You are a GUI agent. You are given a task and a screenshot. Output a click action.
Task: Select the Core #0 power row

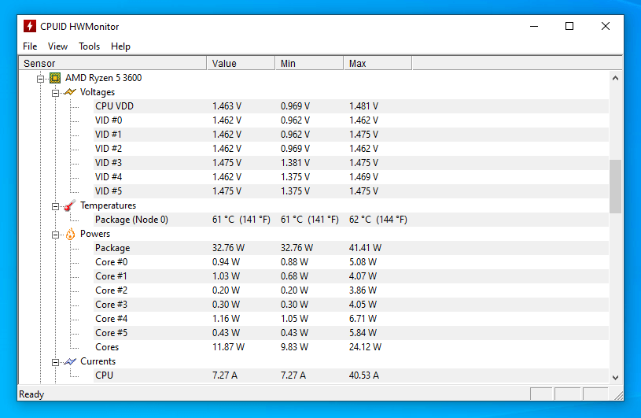click(x=351, y=262)
